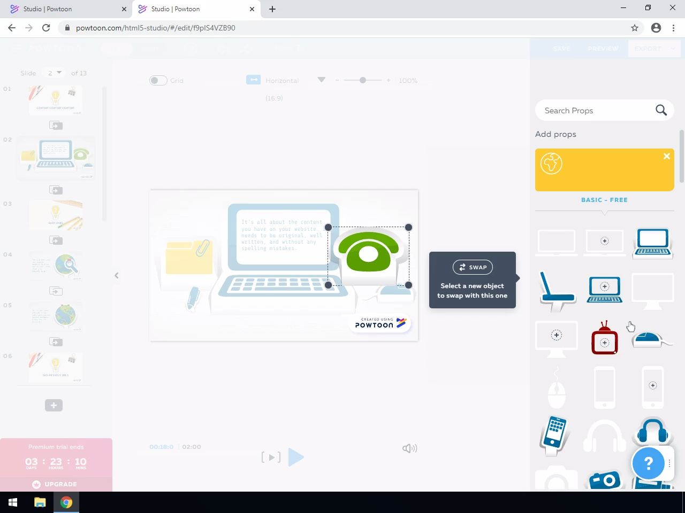Open slide 04 thumbnail
This screenshot has width=685, height=513.
click(56, 266)
